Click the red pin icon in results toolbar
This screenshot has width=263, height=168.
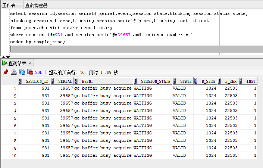6,72
